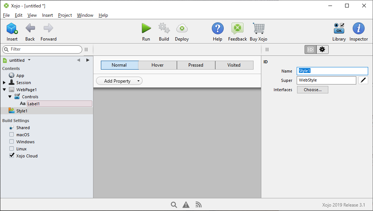Screen dimensions: 373x211
Task: Select the Normal style state tab
Action: click(x=119, y=65)
